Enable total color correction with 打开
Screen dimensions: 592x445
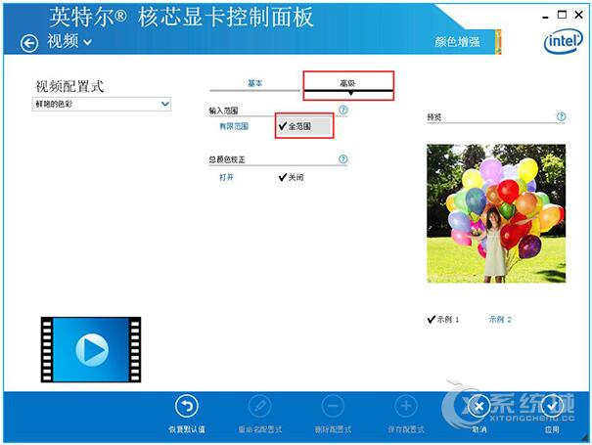[x=227, y=177]
